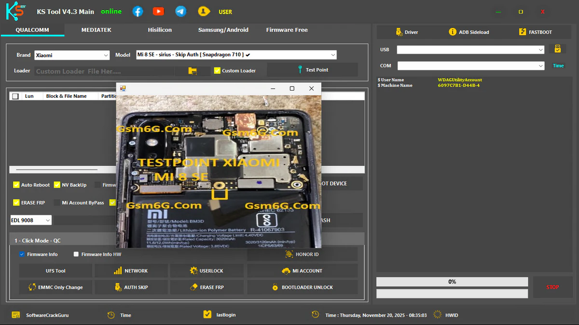Click the lastlogin checkmark icon
The image size is (579, 325).
(x=207, y=314)
